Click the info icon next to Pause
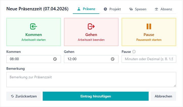Viewport: 183px width, 107px height. tap(134, 52)
